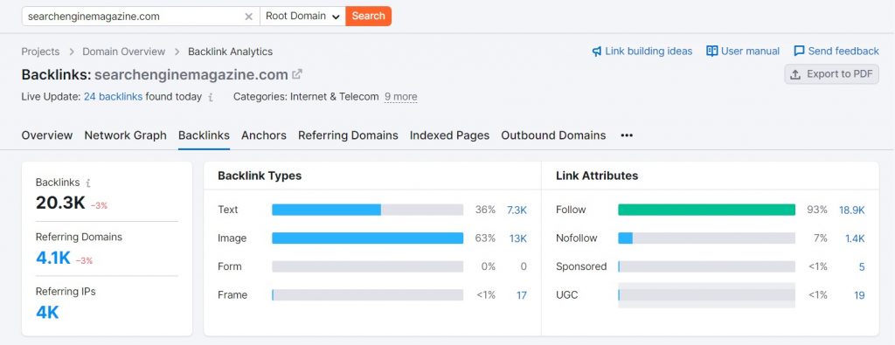
Task: Click the Frame backlink type bar
Action: point(368,295)
